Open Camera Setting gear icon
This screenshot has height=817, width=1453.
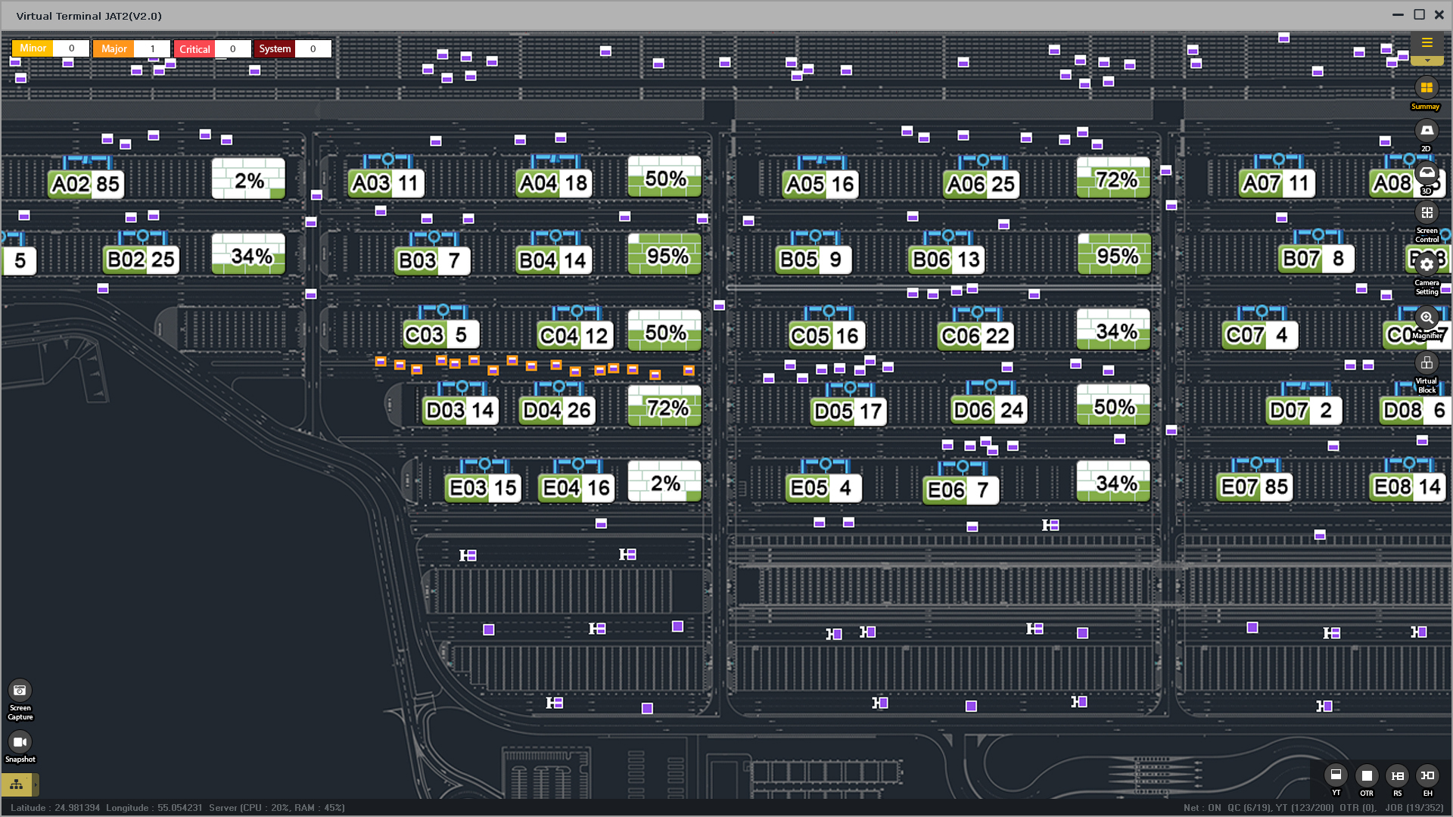(x=1427, y=265)
